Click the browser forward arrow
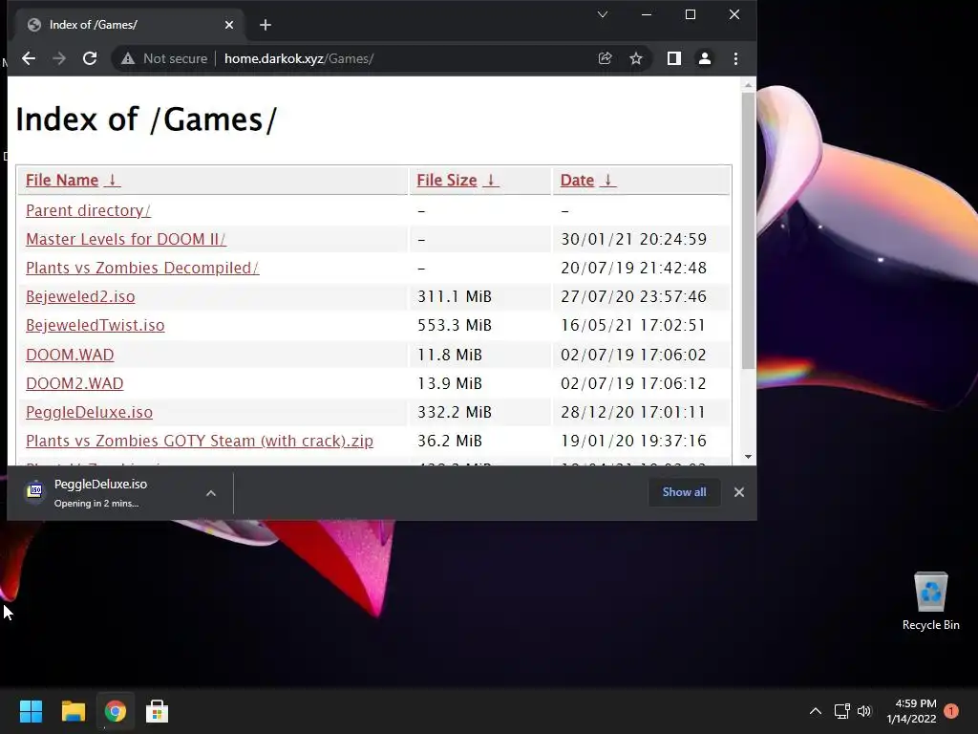The image size is (978, 734). pyautogui.click(x=59, y=58)
